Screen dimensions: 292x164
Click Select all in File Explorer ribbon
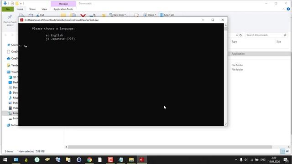(167, 15)
